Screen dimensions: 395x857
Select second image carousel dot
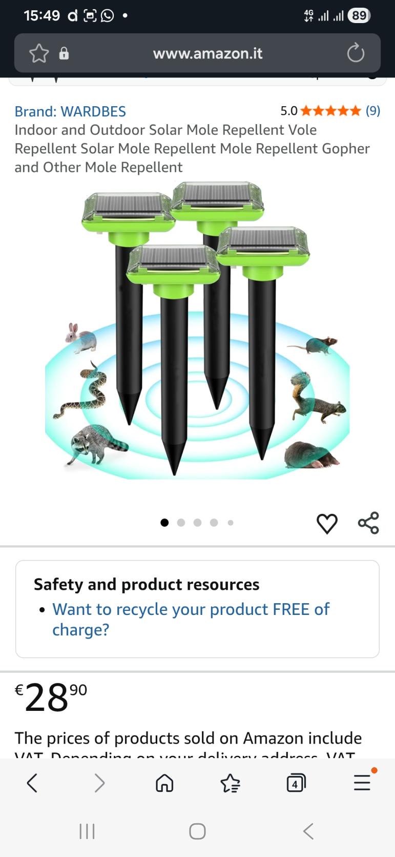[181, 523]
